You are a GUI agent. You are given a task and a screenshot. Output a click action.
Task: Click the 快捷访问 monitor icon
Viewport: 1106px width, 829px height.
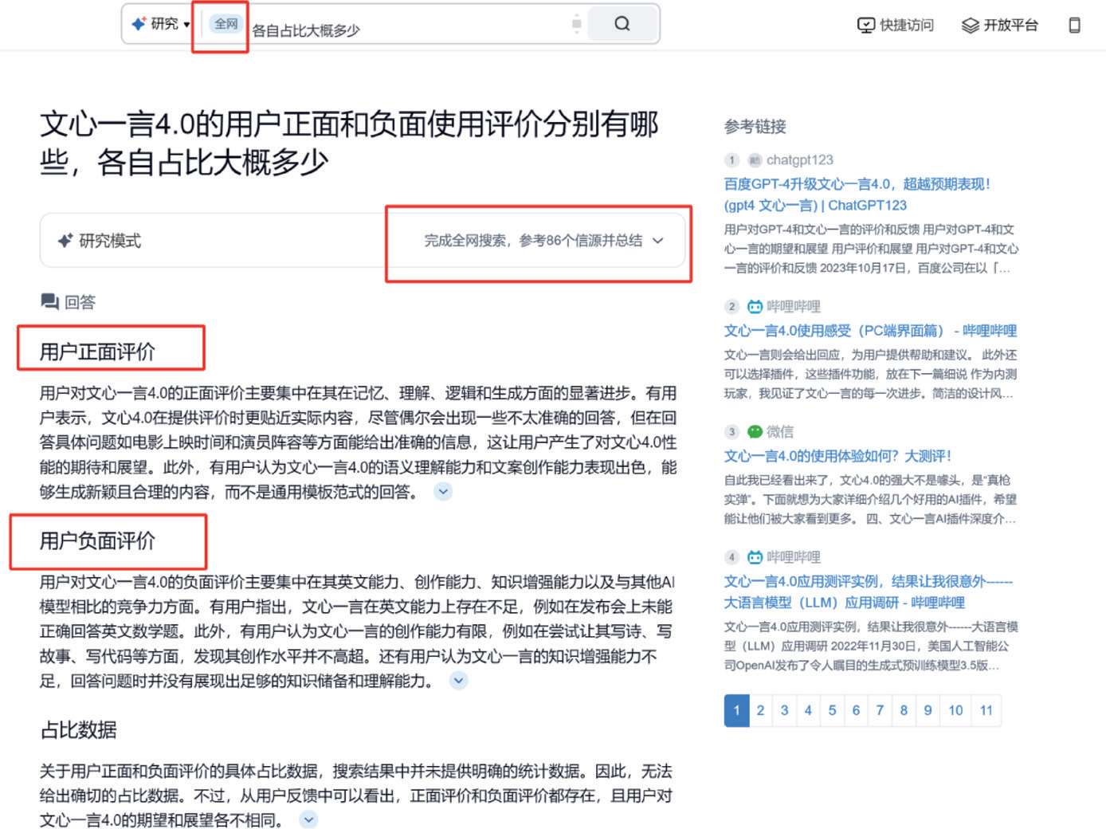(x=865, y=26)
